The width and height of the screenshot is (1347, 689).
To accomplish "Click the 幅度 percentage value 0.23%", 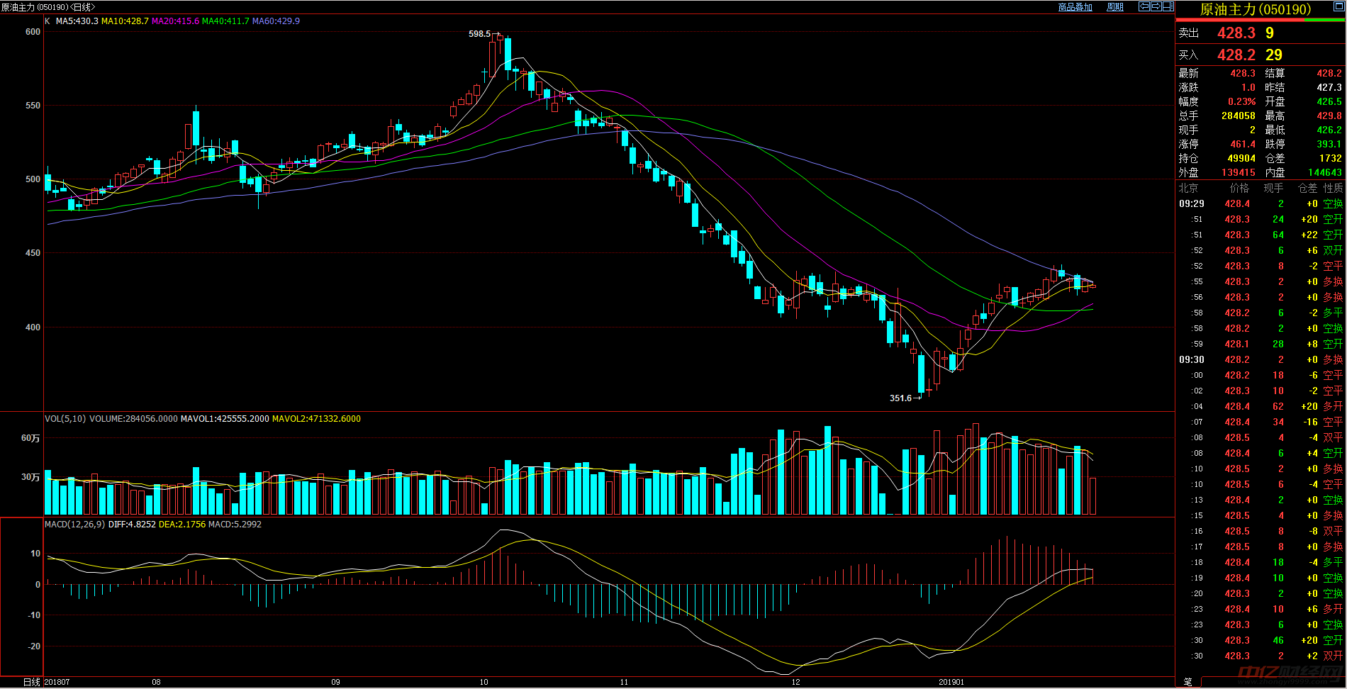I will [1241, 101].
